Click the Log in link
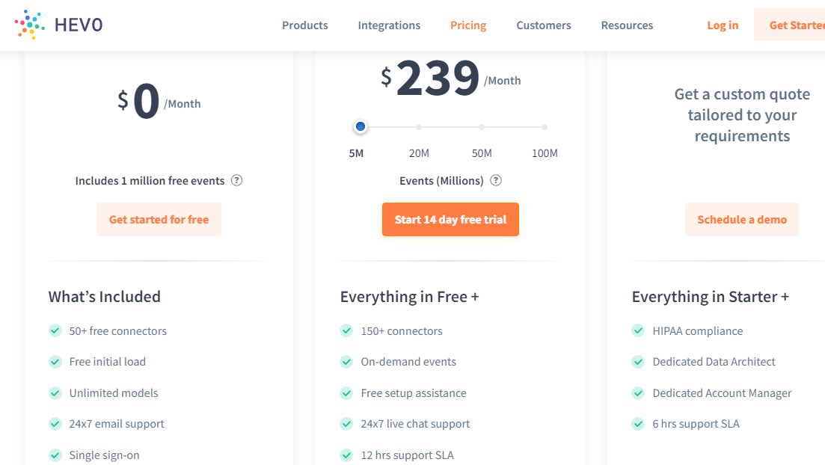Image resolution: width=825 pixels, height=465 pixels. point(723,25)
